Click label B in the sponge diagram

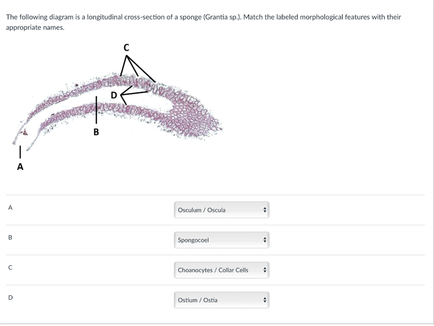(96, 132)
